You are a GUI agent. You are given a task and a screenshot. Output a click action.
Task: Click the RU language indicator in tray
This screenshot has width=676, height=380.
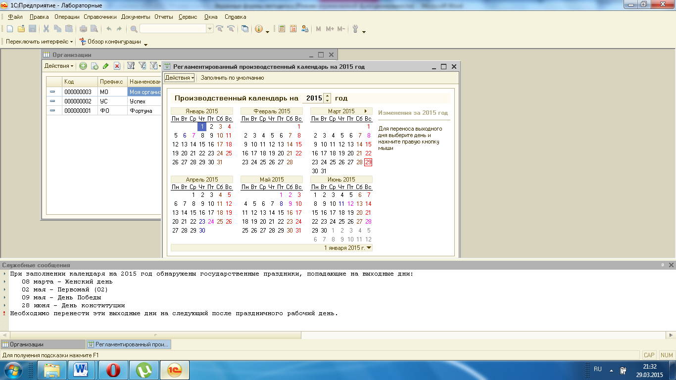point(598,369)
